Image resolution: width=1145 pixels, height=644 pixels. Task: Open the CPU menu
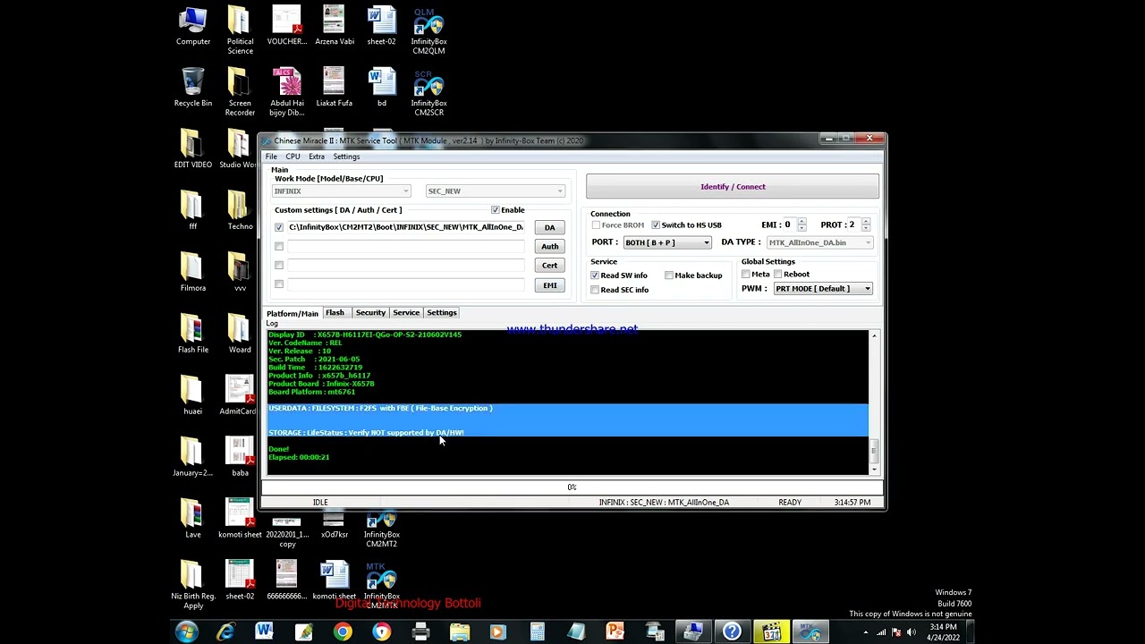[x=293, y=157]
